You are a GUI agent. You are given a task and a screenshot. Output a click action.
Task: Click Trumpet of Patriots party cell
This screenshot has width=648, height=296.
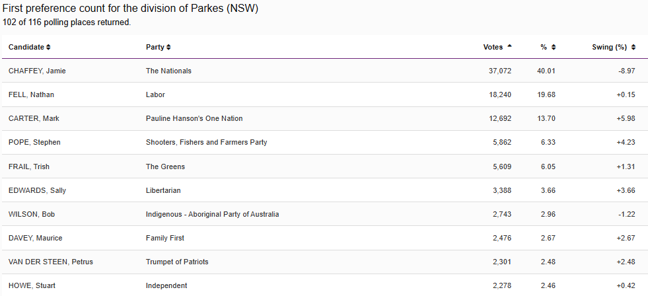coord(177,262)
